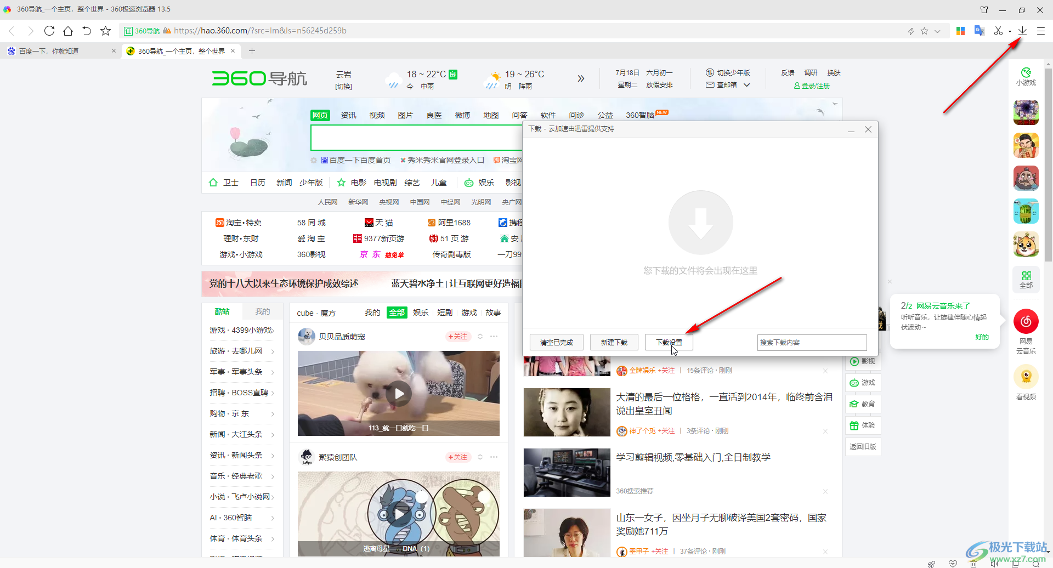Open 淘宝·特卖 site link
Image resolution: width=1053 pixels, height=568 pixels.
239,223
